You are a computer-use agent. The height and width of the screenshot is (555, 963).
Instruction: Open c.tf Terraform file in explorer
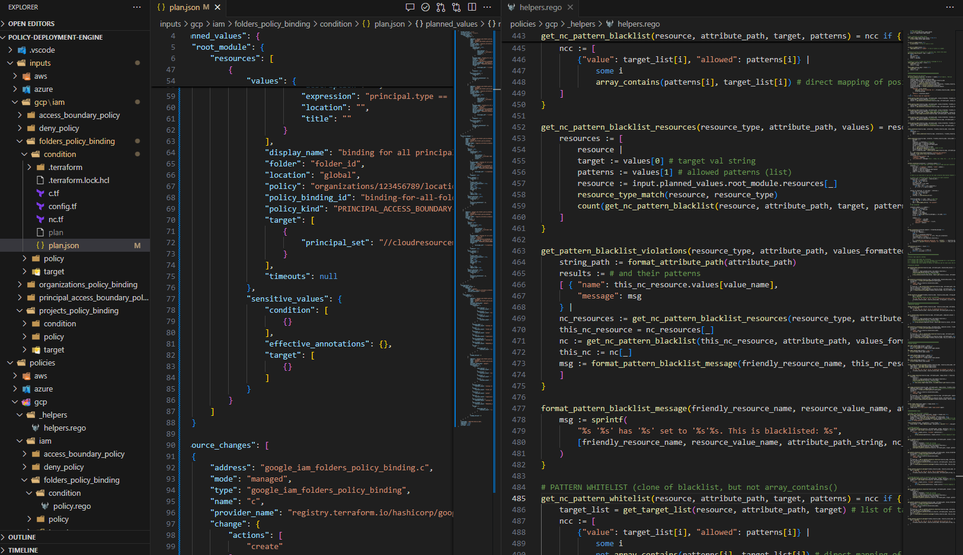pyautogui.click(x=53, y=193)
